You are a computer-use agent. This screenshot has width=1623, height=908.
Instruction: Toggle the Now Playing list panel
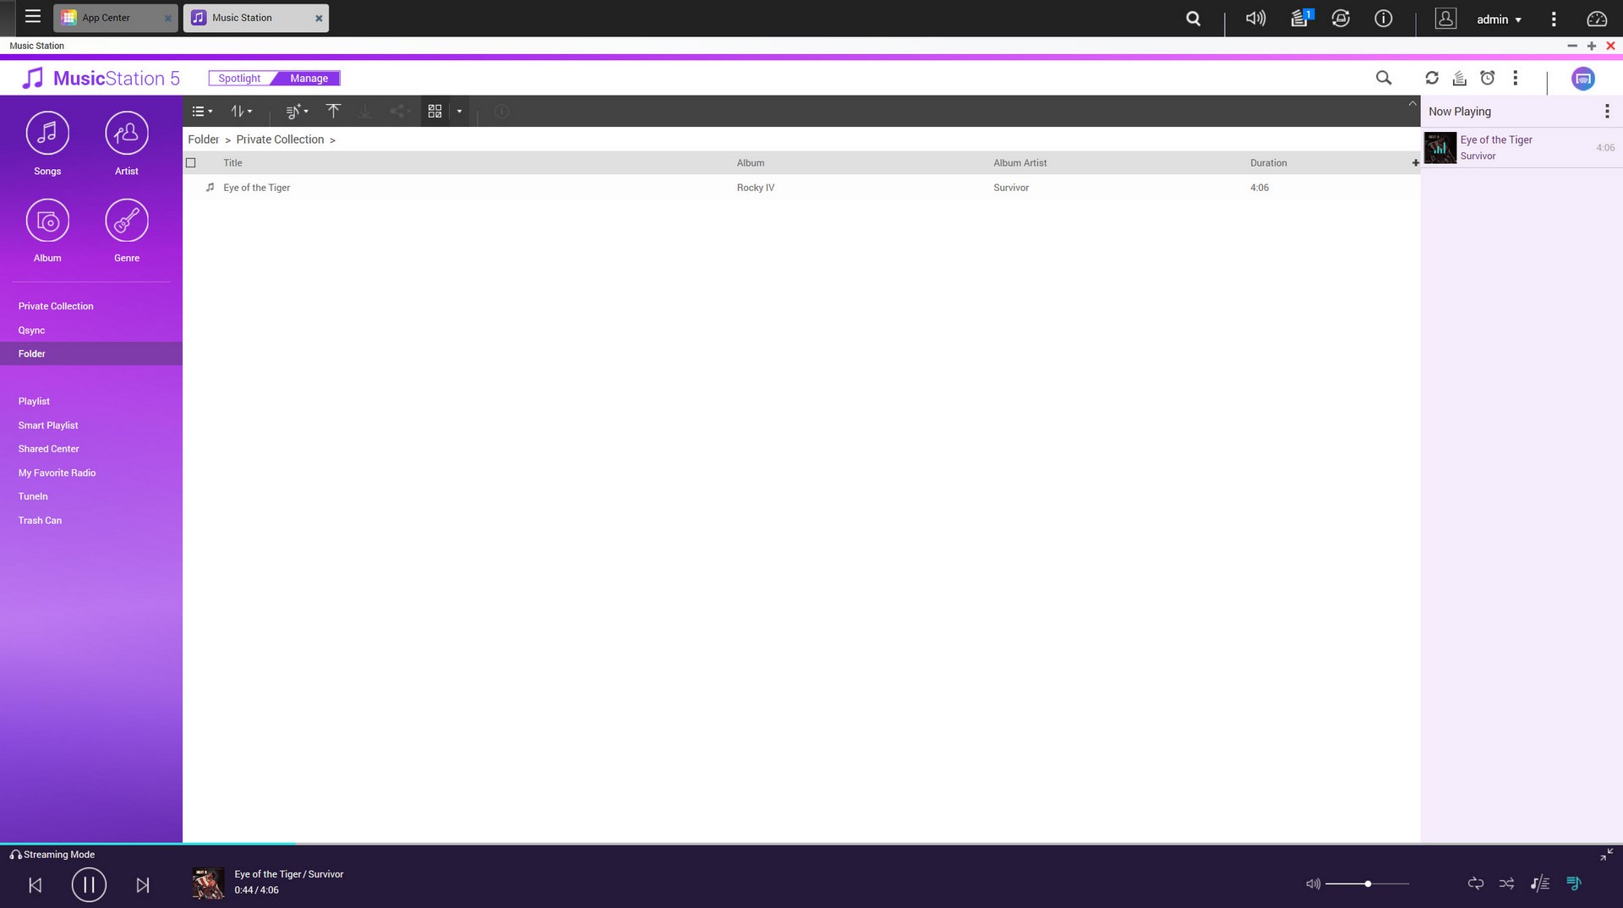tap(1573, 883)
